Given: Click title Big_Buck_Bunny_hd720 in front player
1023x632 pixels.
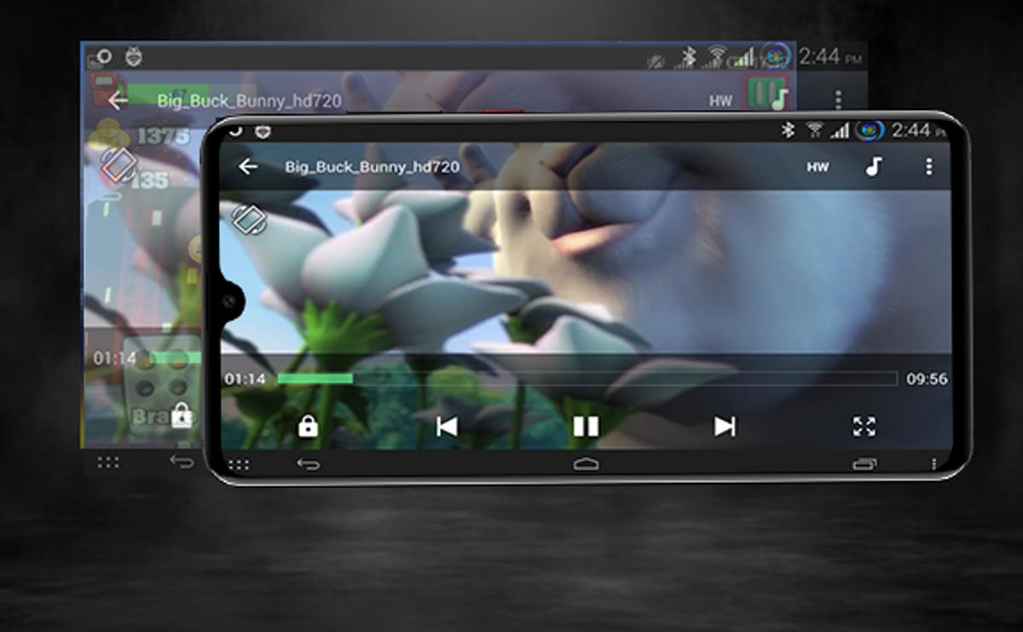Looking at the screenshot, I should [x=372, y=167].
